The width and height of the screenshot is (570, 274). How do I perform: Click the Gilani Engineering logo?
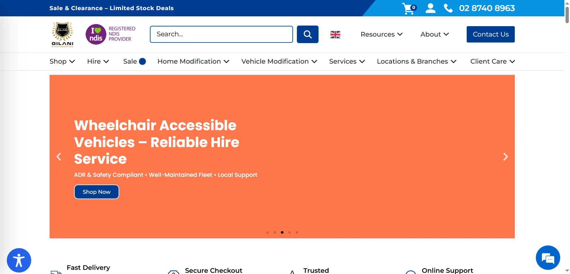62,34
